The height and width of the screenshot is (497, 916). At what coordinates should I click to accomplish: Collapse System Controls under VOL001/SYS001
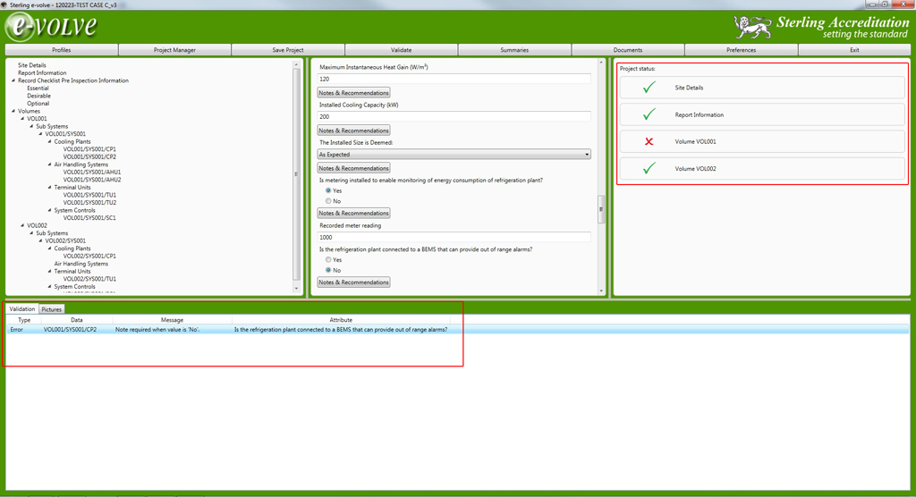click(x=50, y=210)
